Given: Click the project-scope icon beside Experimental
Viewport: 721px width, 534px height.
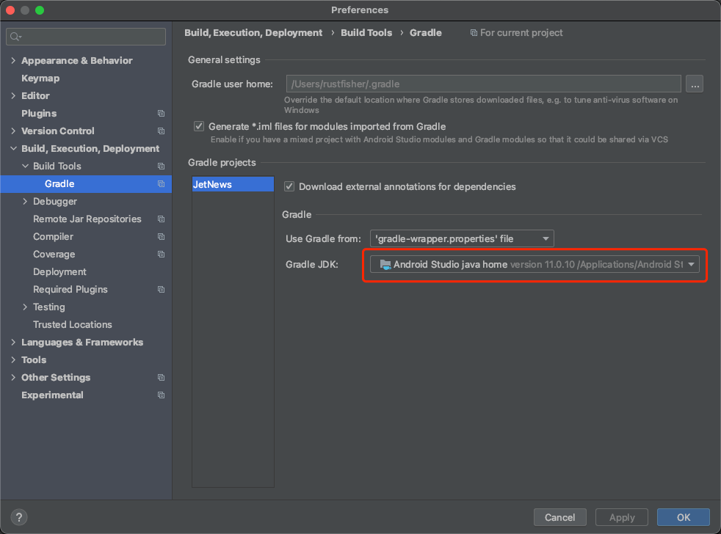Looking at the screenshot, I should [161, 395].
